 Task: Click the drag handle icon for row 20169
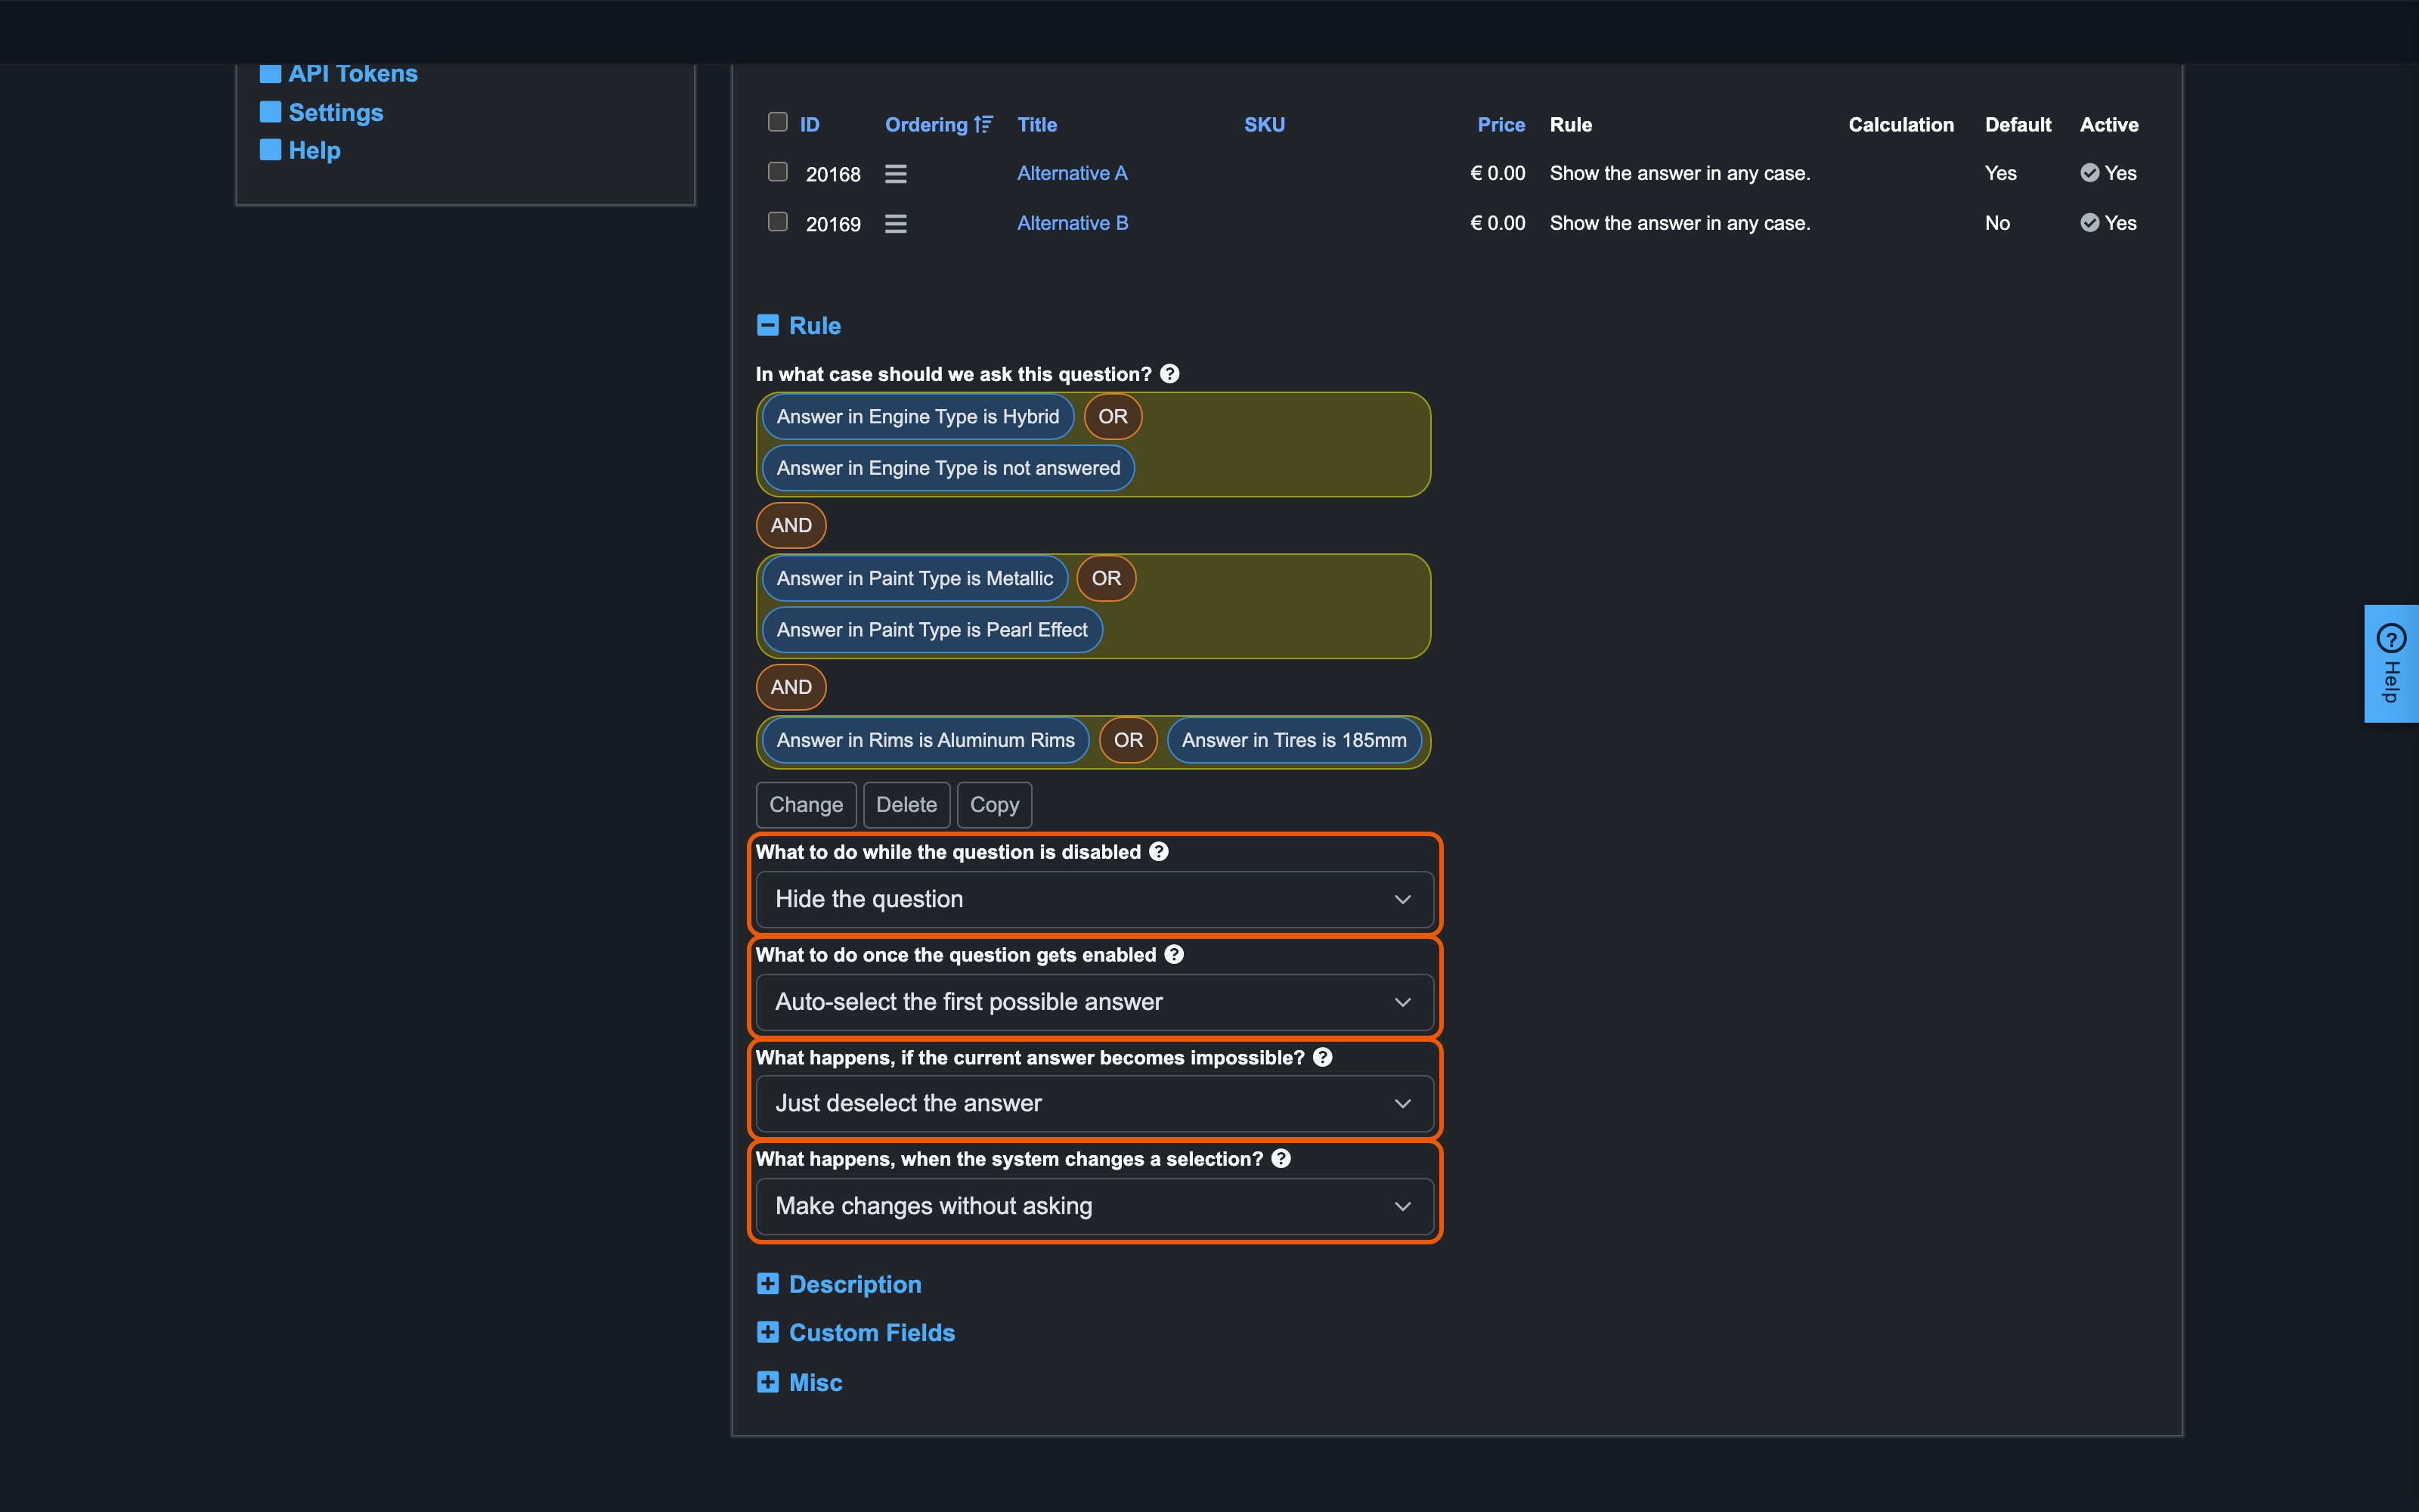pos(896,224)
